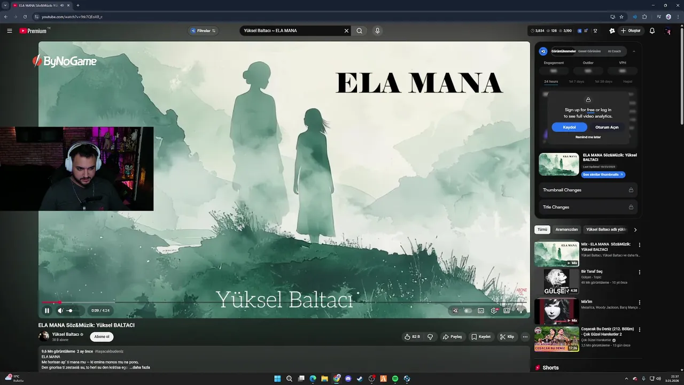
Task: Click the vidIQ icon in the player controls
Action: click(x=455, y=311)
